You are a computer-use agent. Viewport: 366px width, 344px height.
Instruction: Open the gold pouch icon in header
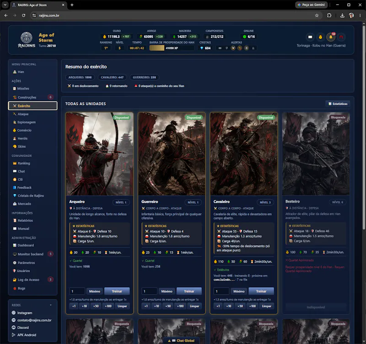[320, 37]
